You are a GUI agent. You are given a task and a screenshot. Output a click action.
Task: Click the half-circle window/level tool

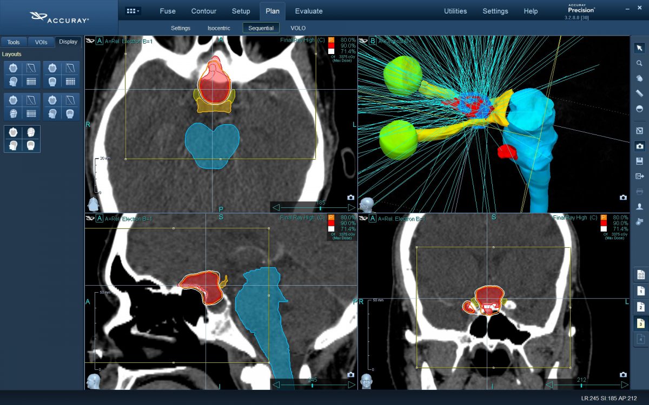tap(639, 109)
